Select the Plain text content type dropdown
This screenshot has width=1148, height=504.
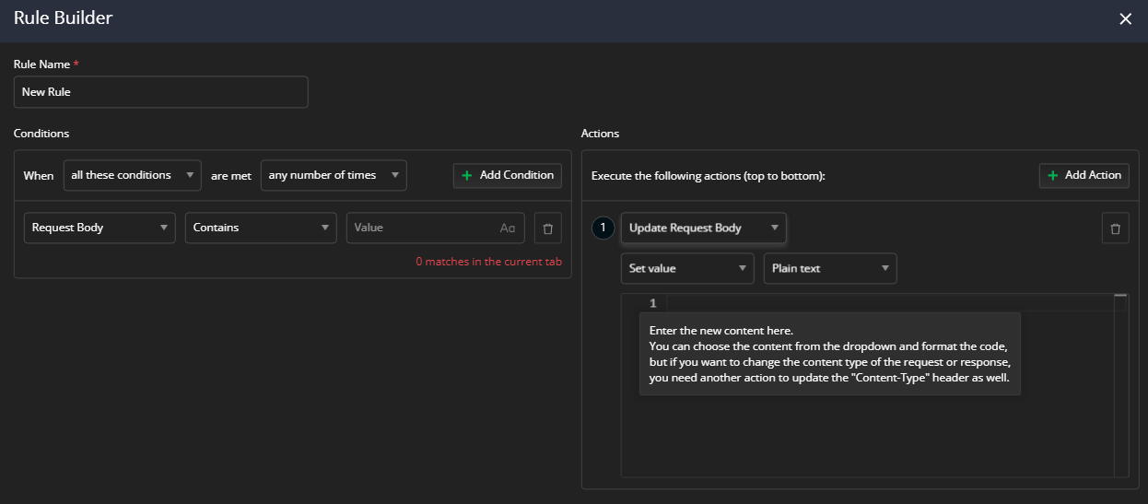829,268
